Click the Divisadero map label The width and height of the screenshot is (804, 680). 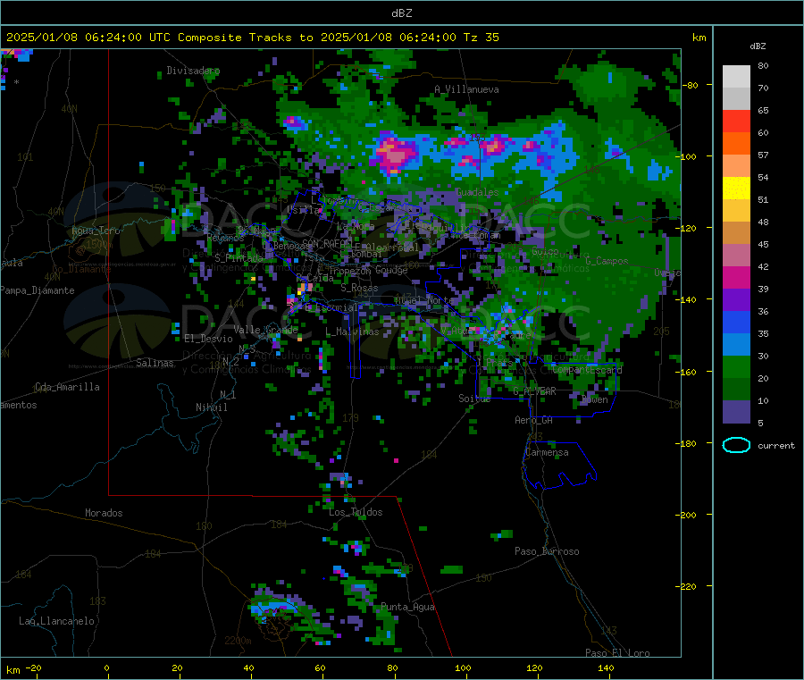point(193,71)
